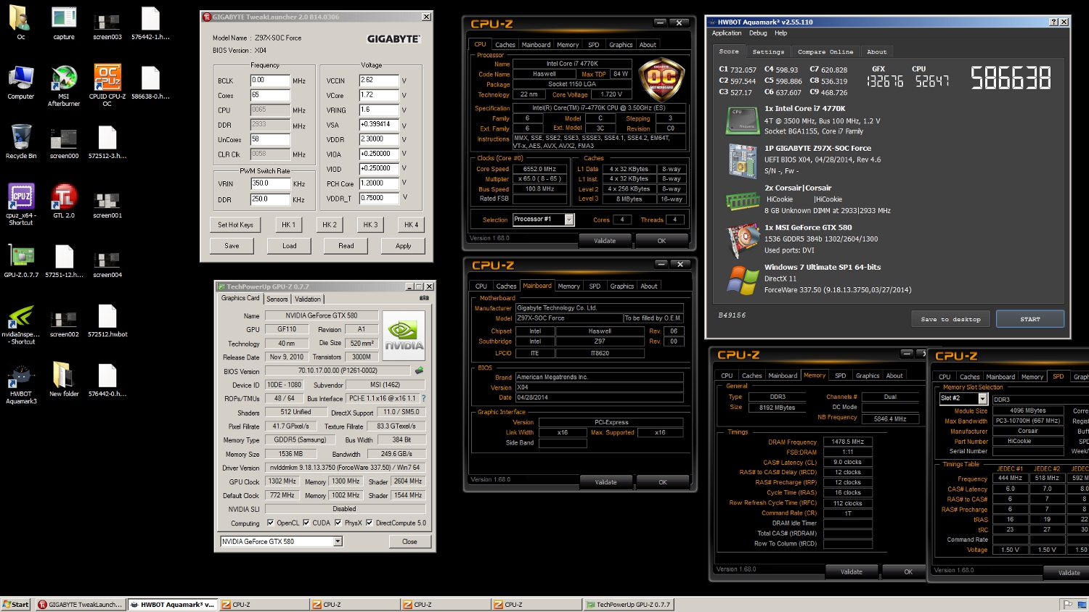Open the Oc folder desktop icon
1089x612 pixels.
(x=20, y=23)
